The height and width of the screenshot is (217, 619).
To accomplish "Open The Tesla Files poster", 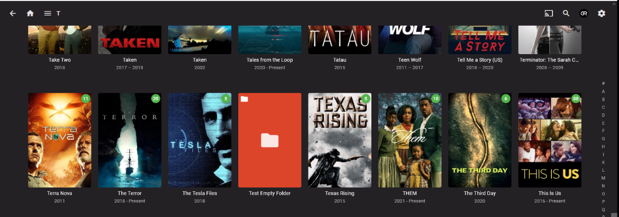I will tap(200, 140).
